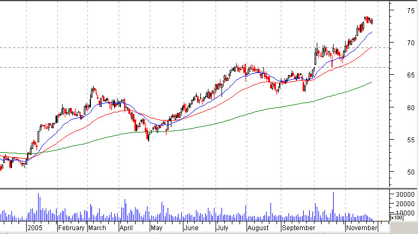This screenshot has height=234, width=418.
Task: Click the July month label
Action: [x=223, y=228]
